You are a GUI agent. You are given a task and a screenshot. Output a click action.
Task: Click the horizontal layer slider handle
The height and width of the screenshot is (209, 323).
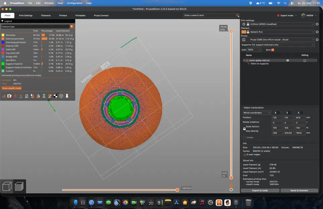click(177, 190)
